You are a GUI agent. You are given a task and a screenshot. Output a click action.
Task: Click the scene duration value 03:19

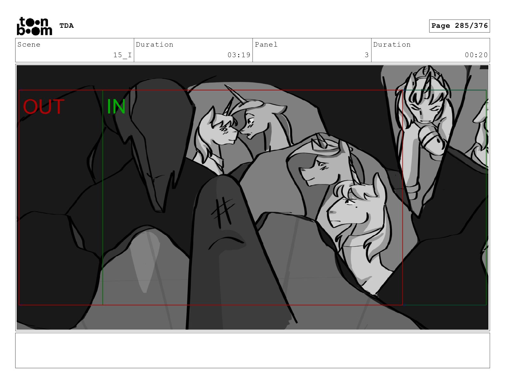(x=239, y=55)
